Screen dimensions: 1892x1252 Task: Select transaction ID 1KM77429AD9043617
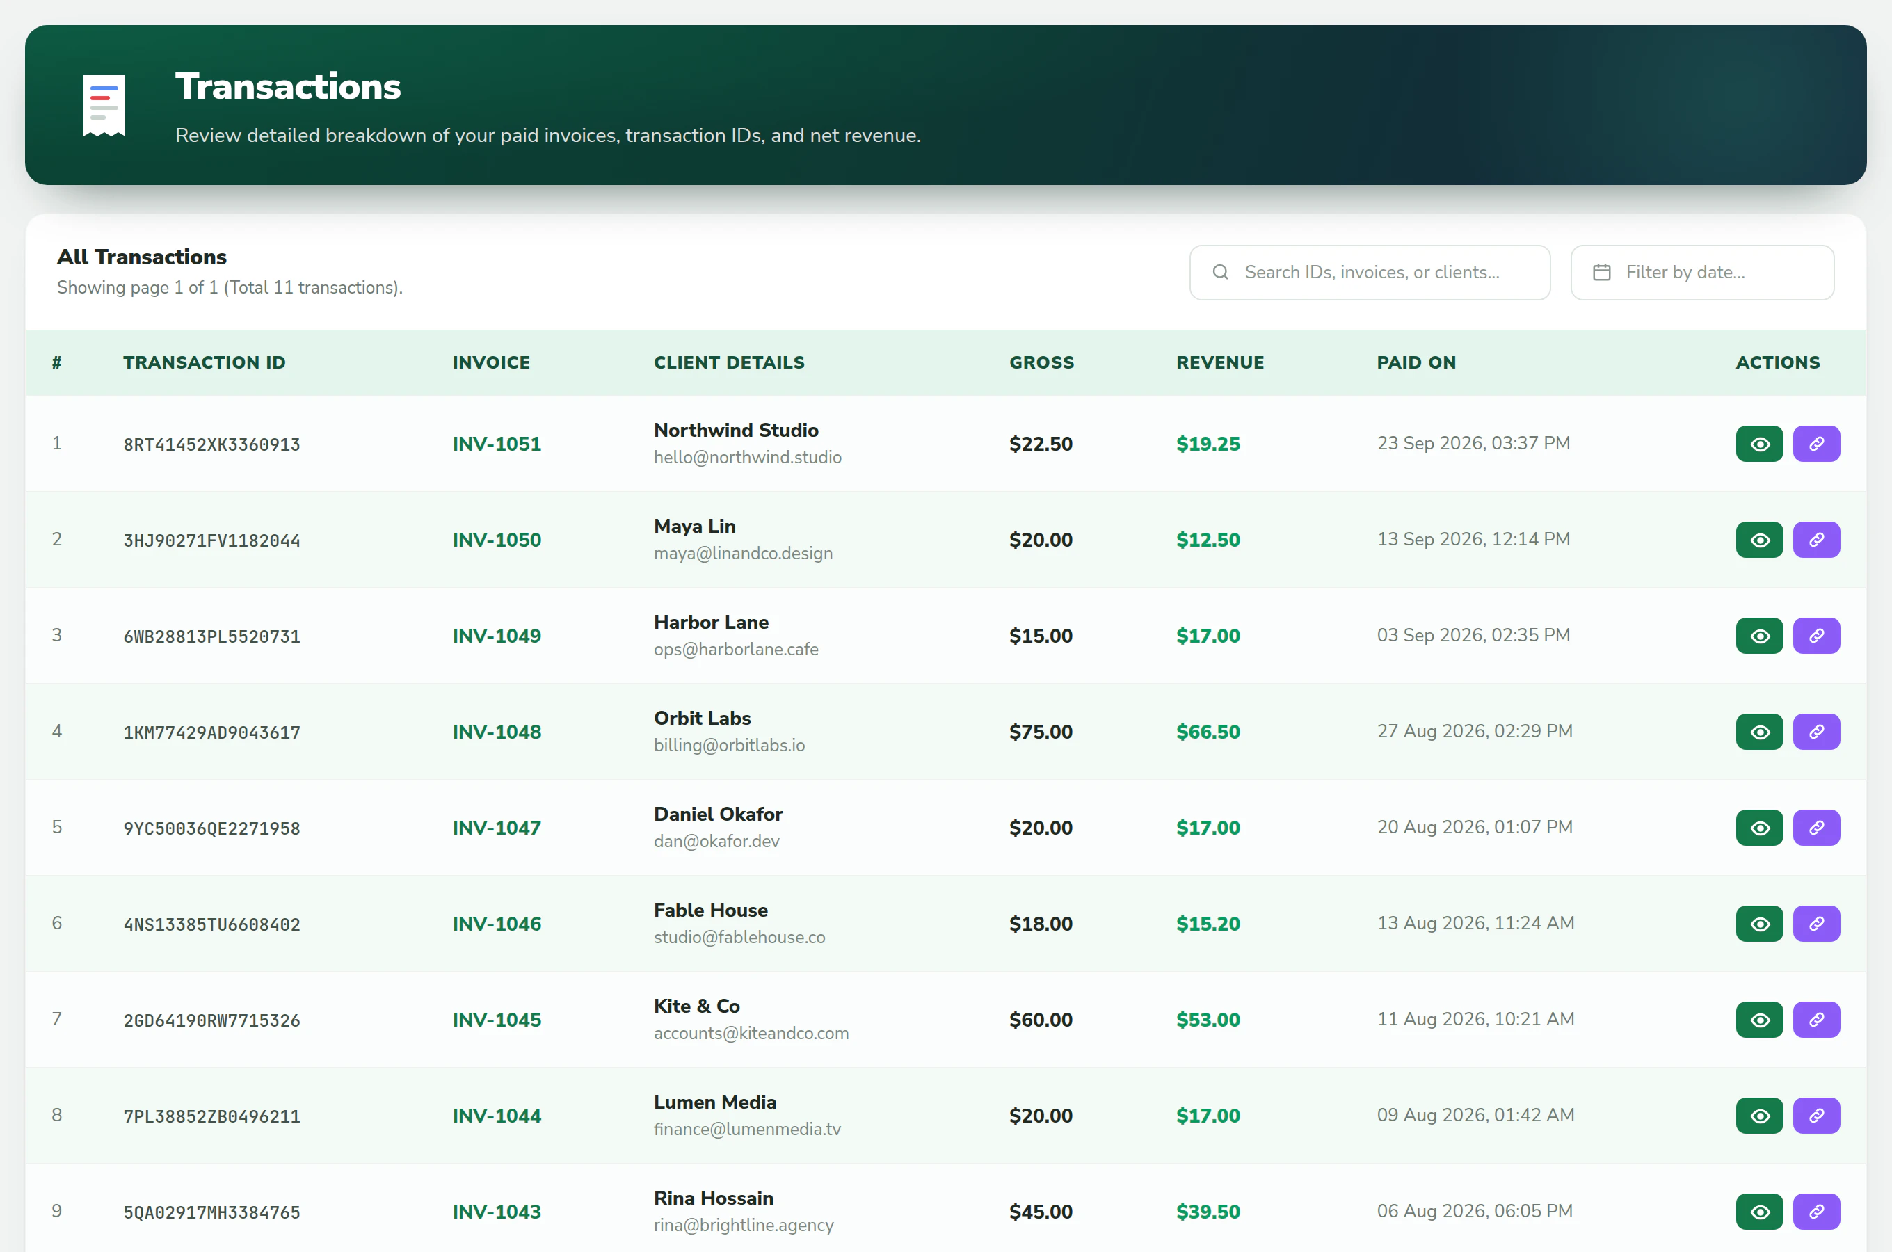tap(211, 732)
